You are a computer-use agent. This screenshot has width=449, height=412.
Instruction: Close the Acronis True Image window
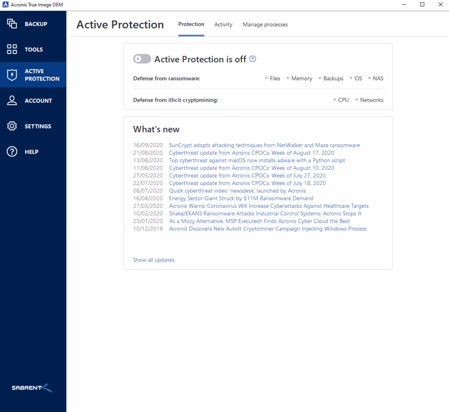pyautogui.click(x=440, y=4)
